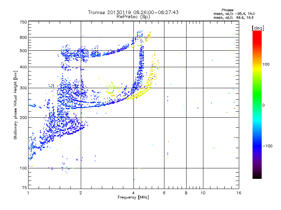Click the 'mean, sd,O: -95.4, 14.0' value line
This screenshot has height=210, width=281.
[234, 14]
